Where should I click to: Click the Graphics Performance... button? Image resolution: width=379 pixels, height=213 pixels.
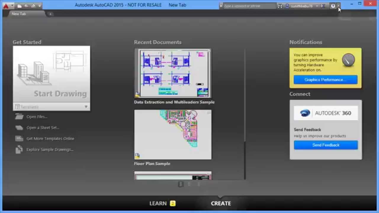325,80
